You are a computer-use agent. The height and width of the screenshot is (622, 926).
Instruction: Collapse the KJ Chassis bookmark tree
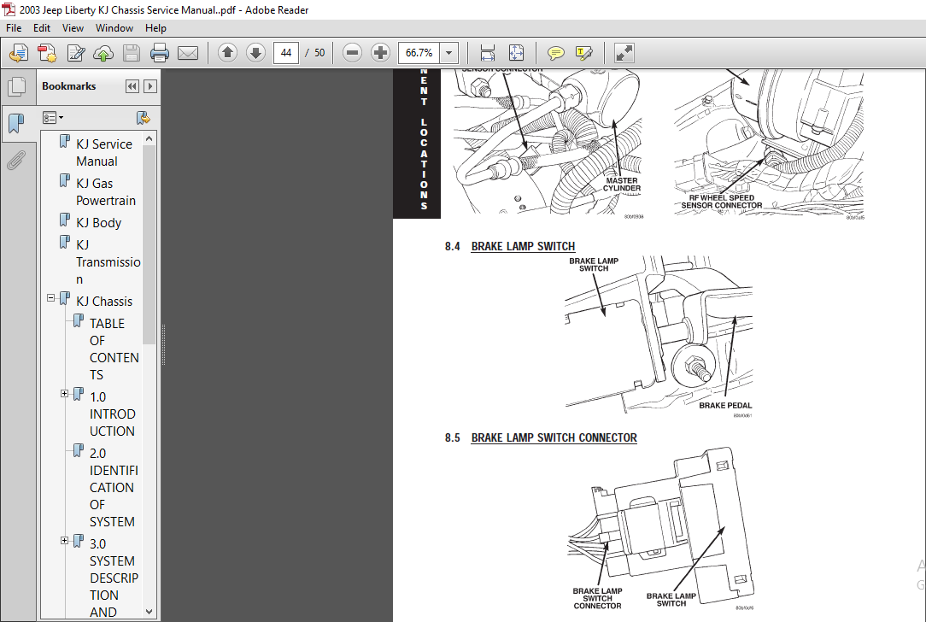50,297
